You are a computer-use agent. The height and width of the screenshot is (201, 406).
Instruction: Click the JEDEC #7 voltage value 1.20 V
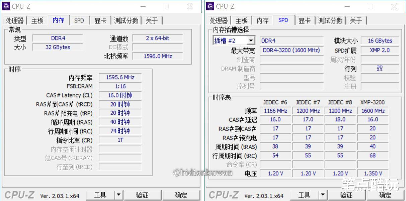coord(308,173)
